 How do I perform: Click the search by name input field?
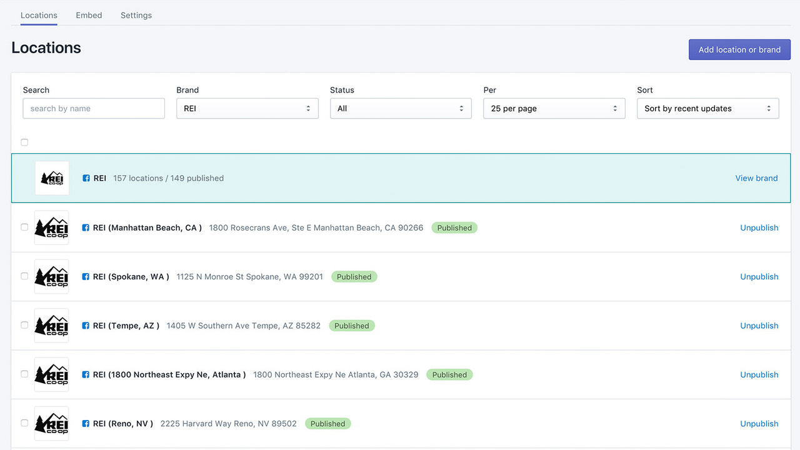(x=93, y=108)
